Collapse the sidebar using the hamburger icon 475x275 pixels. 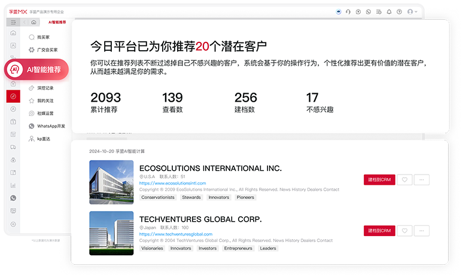pos(13,22)
